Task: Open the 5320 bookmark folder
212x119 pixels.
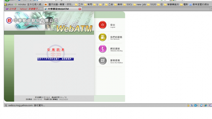Action: [152, 4]
